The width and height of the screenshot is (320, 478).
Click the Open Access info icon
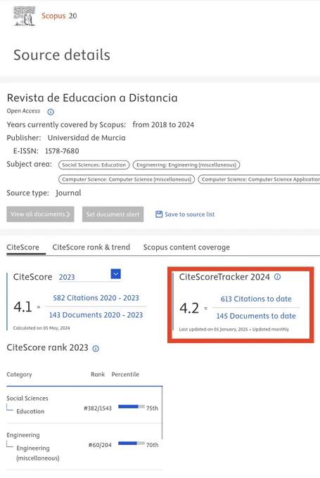[x=51, y=112]
